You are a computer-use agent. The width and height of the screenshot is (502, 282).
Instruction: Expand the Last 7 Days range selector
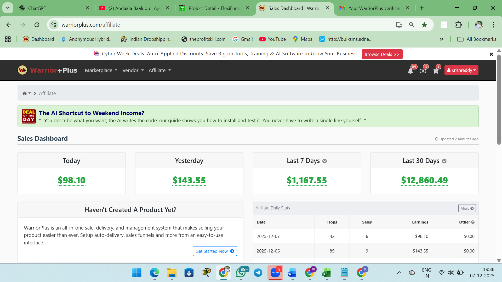[x=324, y=161]
